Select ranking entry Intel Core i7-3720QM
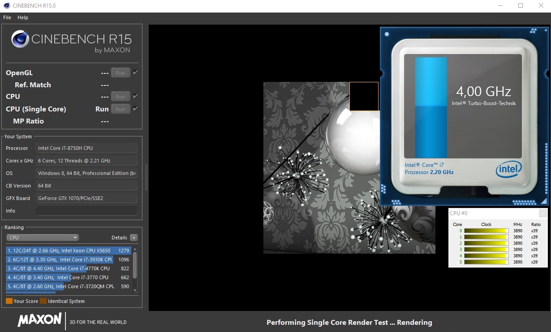Image resolution: width=551 pixels, height=332 pixels. point(68,286)
